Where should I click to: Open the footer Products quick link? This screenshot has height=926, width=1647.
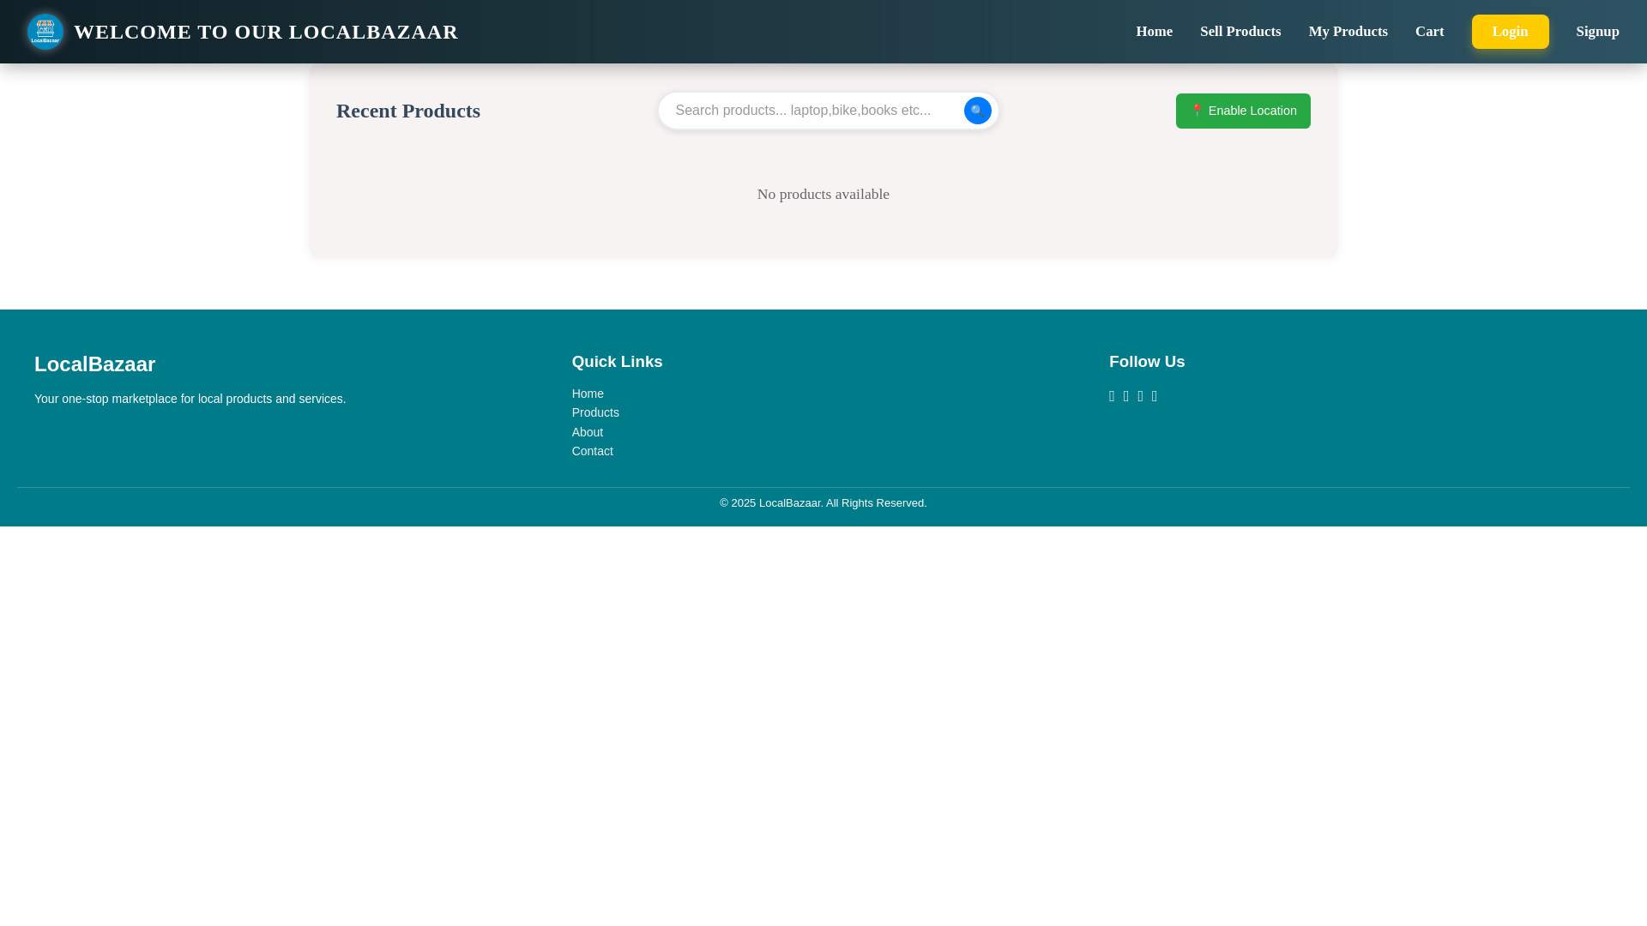pos(595,412)
